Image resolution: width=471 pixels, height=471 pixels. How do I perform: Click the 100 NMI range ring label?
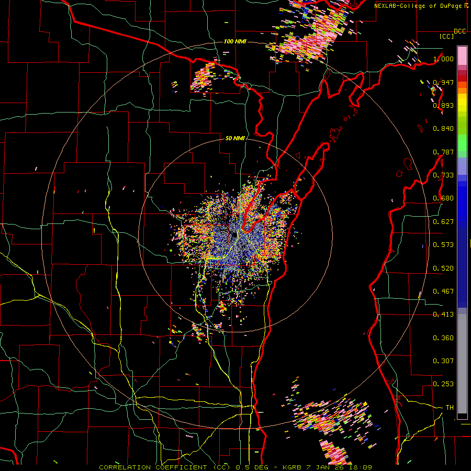pyautogui.click(x=235, y=41)
